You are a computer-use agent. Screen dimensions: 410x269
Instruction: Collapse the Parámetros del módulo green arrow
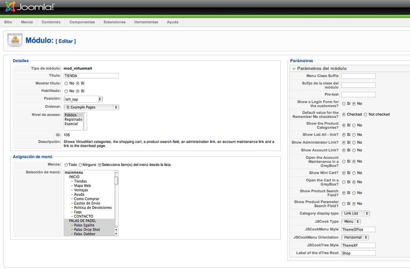294,68
